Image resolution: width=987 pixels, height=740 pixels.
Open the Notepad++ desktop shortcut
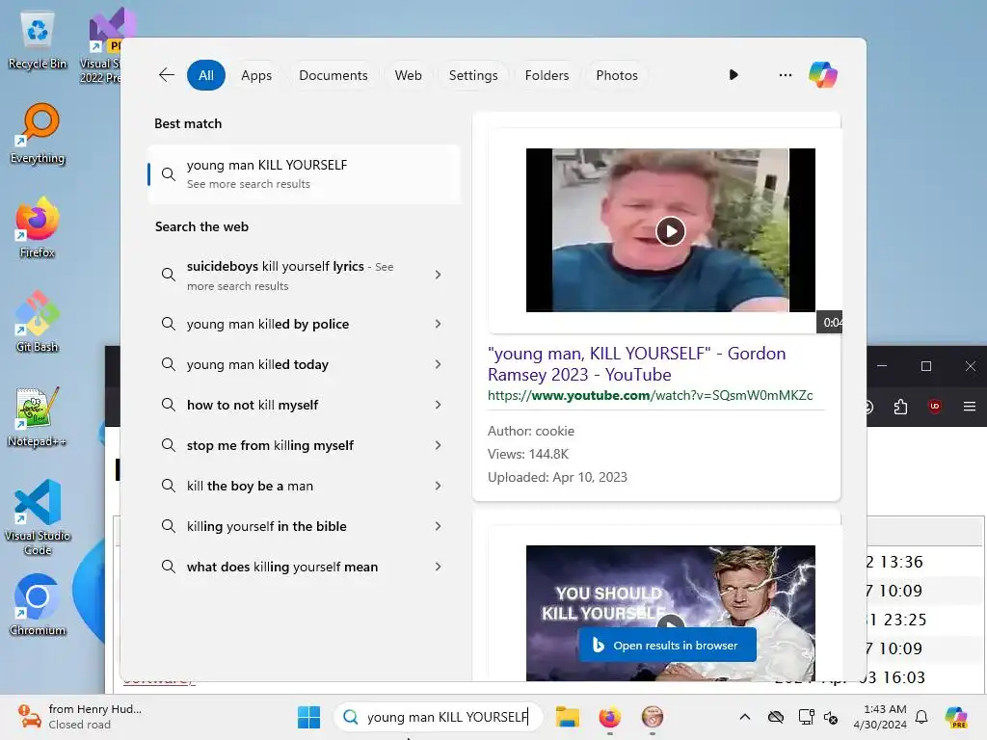tap(38, 416)
